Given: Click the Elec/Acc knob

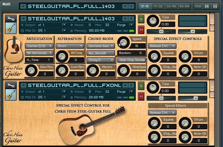Looking at the screenshot, I should [31, 70].
